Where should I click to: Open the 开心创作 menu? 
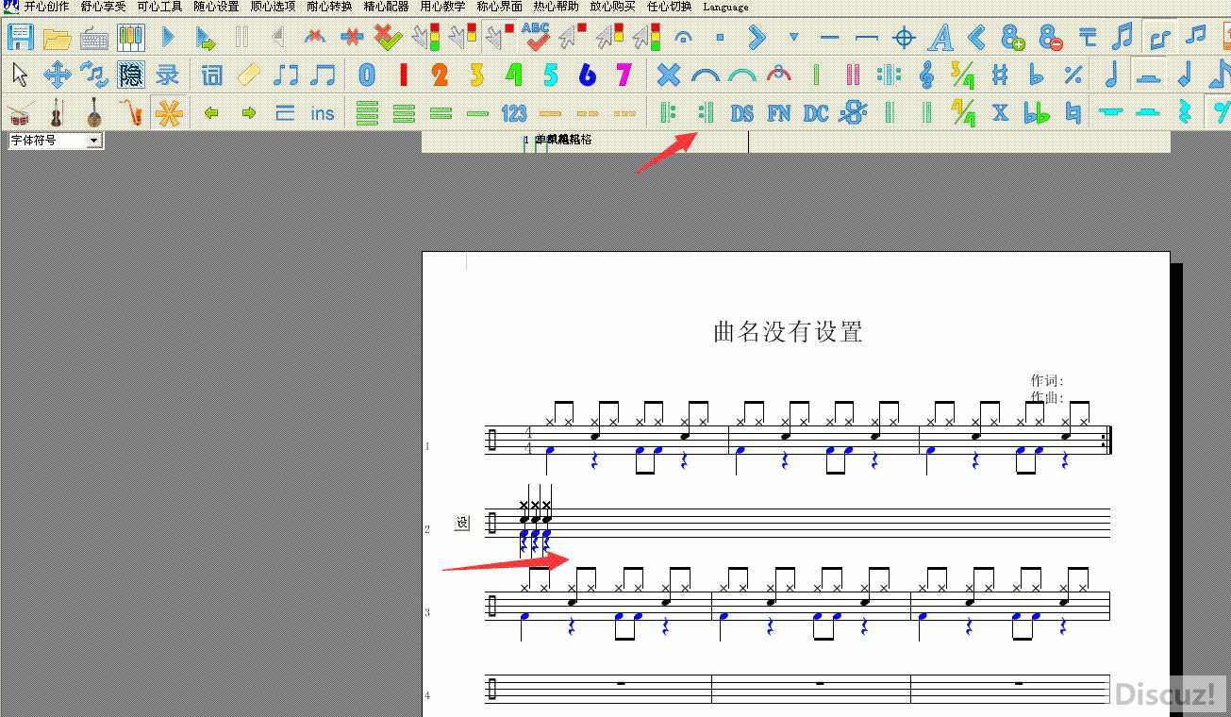pyautogui.click(x=46, y=7)
